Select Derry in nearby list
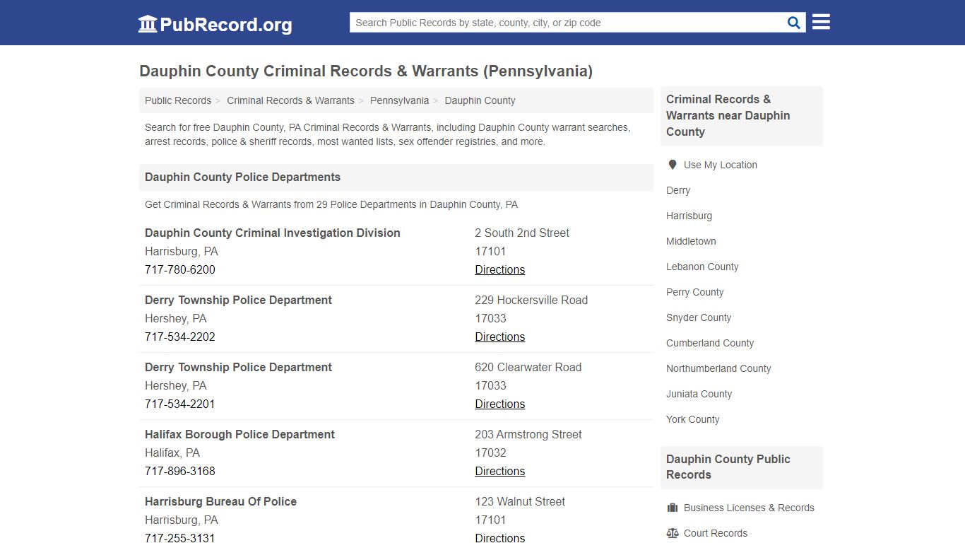The image size is (965, 543). point(678,190)
